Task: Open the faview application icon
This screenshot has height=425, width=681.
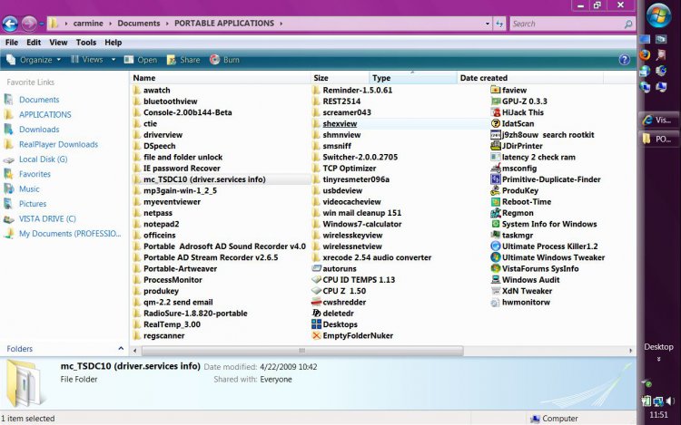Action: tap(495, 90)
